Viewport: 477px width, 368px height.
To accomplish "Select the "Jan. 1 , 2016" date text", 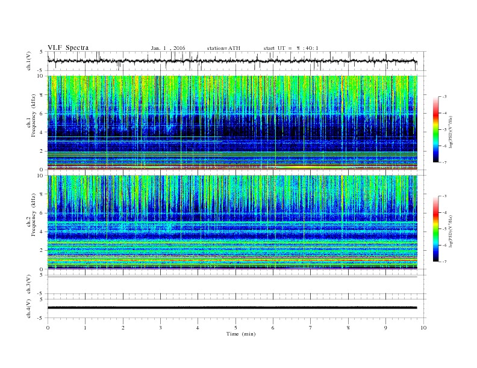I will pyautogui.click(x=168, y=48).
